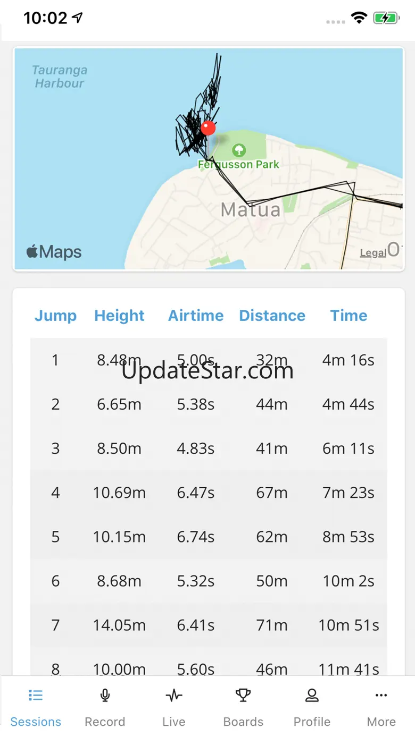This screenshot has height=737, width=415.
Task: Open the Boards trophy icon
Action: (243, 695)
